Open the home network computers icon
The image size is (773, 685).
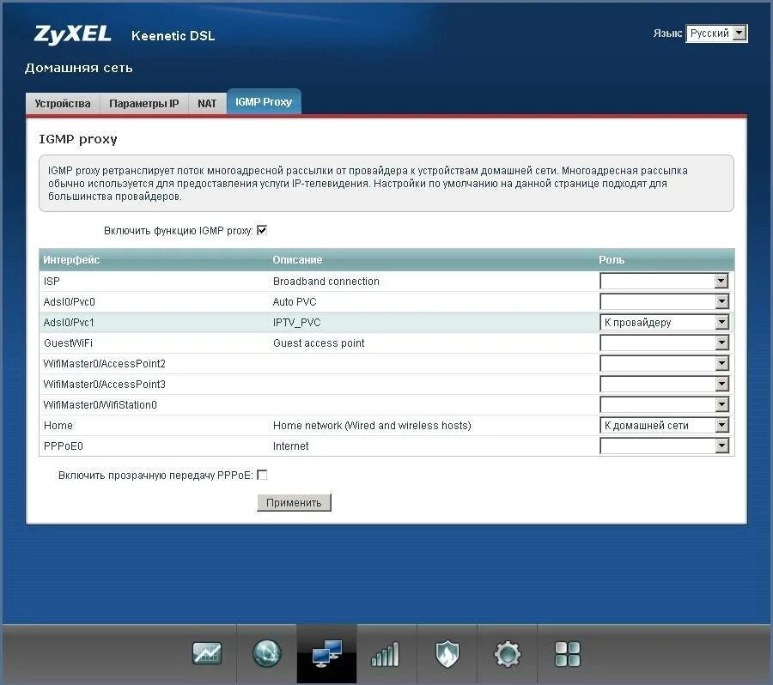click(327, 653)
